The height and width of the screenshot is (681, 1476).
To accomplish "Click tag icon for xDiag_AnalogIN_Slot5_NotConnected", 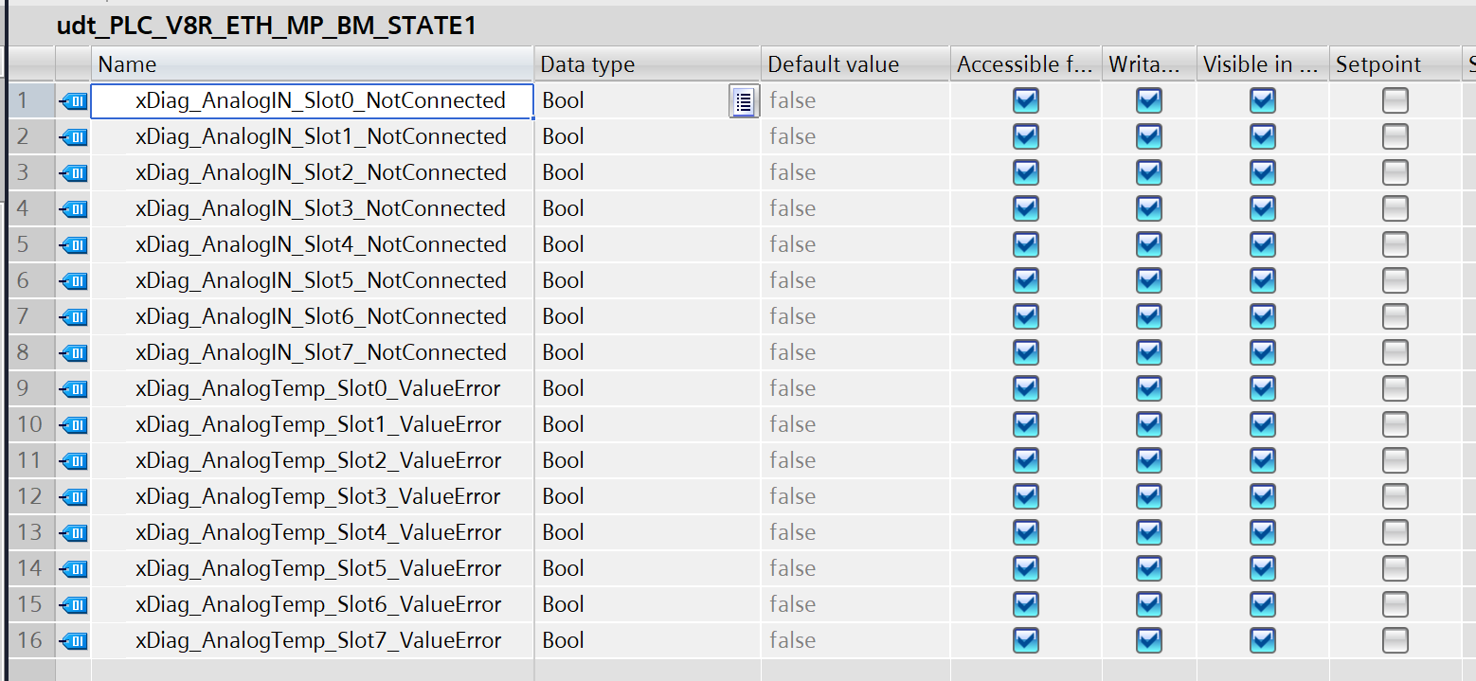I will (x=73, y=281).
